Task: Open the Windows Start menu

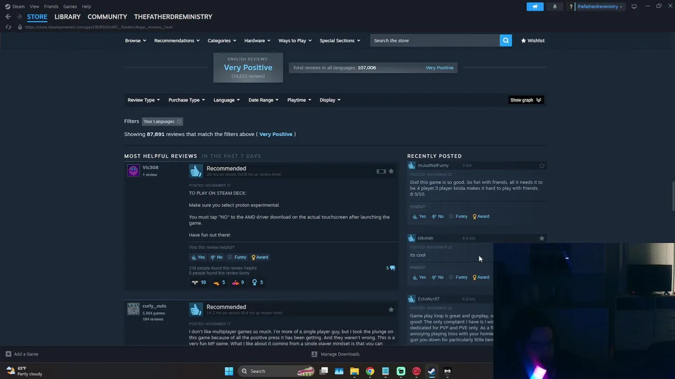Action: point(229,371)
